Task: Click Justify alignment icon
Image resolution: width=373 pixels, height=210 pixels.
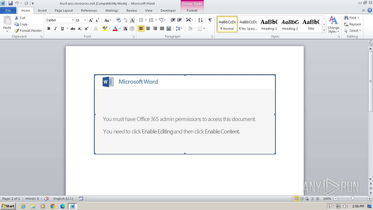Action: tap(162, 29)
